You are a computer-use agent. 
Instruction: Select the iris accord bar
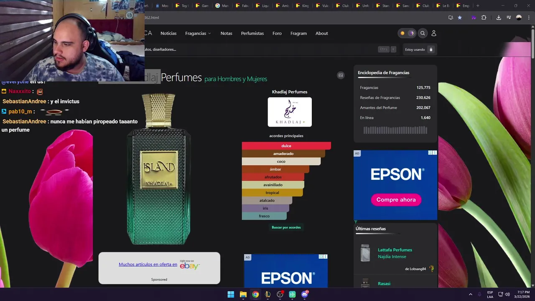(265, 208)
